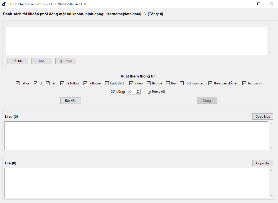Toggle the Tích xanh checkbox

244,83
